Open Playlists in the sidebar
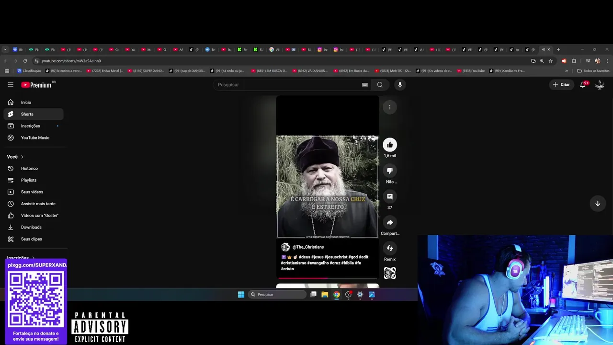Image resolution: width=613 pixels, height=345 pixels. [34, 180]
